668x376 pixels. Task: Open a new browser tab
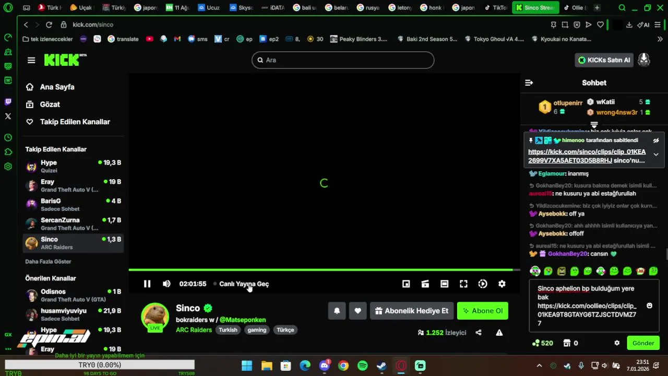point(597,8)
